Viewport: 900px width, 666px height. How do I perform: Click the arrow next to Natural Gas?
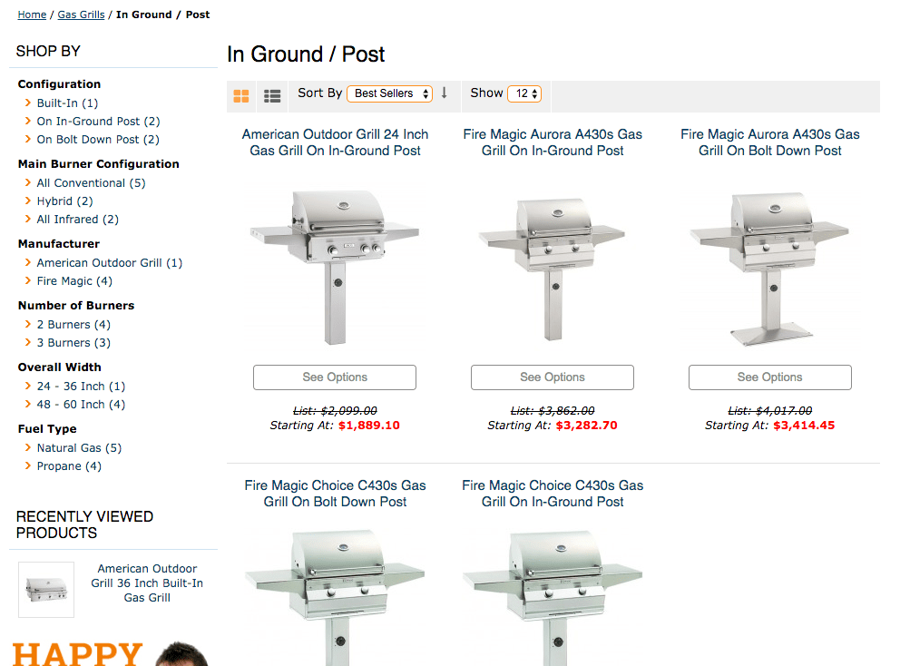point(27,447)
